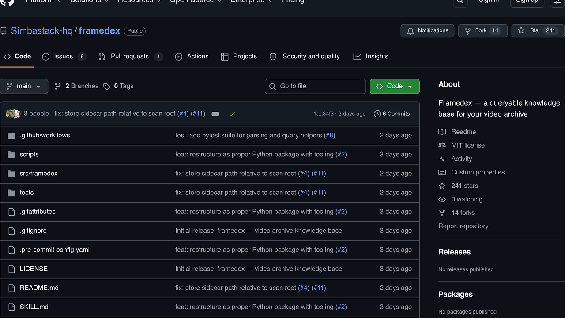Image resolution: width=565 pixels, height=318 pixels.
Task: Click Report repository link
Action: tap(463, 226)
